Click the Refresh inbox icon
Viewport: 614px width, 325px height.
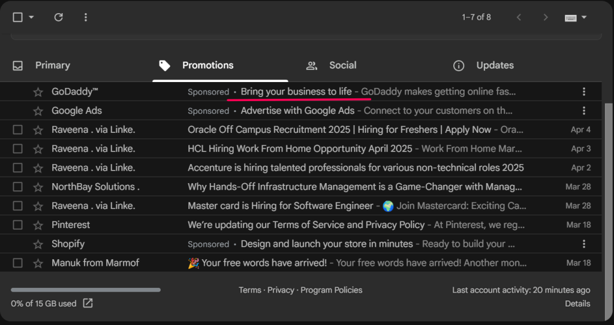coord(58,17)
